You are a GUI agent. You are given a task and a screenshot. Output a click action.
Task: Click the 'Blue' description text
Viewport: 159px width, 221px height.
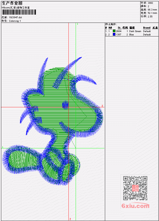(131, 35)
